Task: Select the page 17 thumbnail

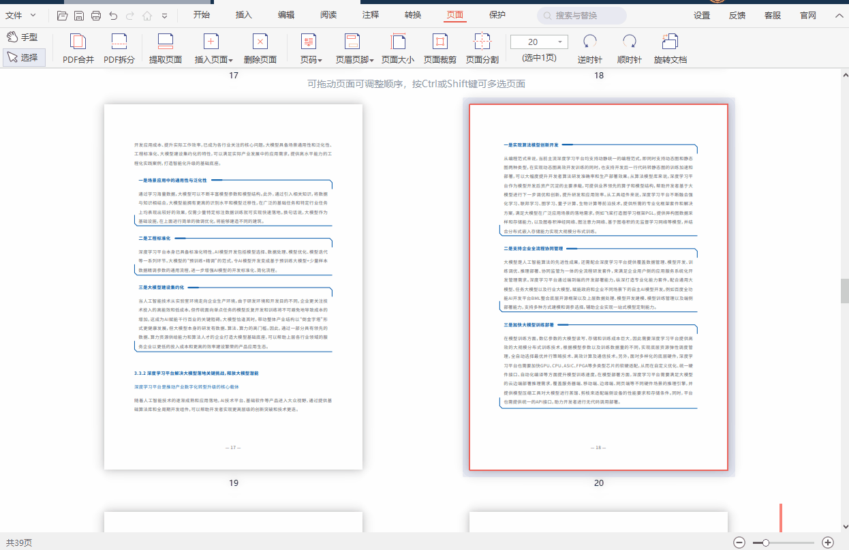Action: (233, 286)
